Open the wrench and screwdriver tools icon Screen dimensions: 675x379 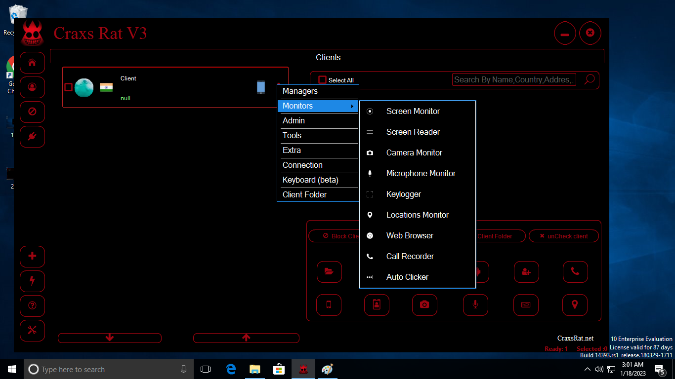[x=32, y=330]
